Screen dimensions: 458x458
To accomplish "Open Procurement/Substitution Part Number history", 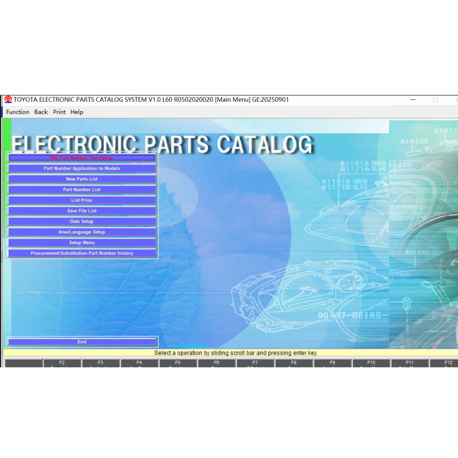I will [x=82, y=253].
